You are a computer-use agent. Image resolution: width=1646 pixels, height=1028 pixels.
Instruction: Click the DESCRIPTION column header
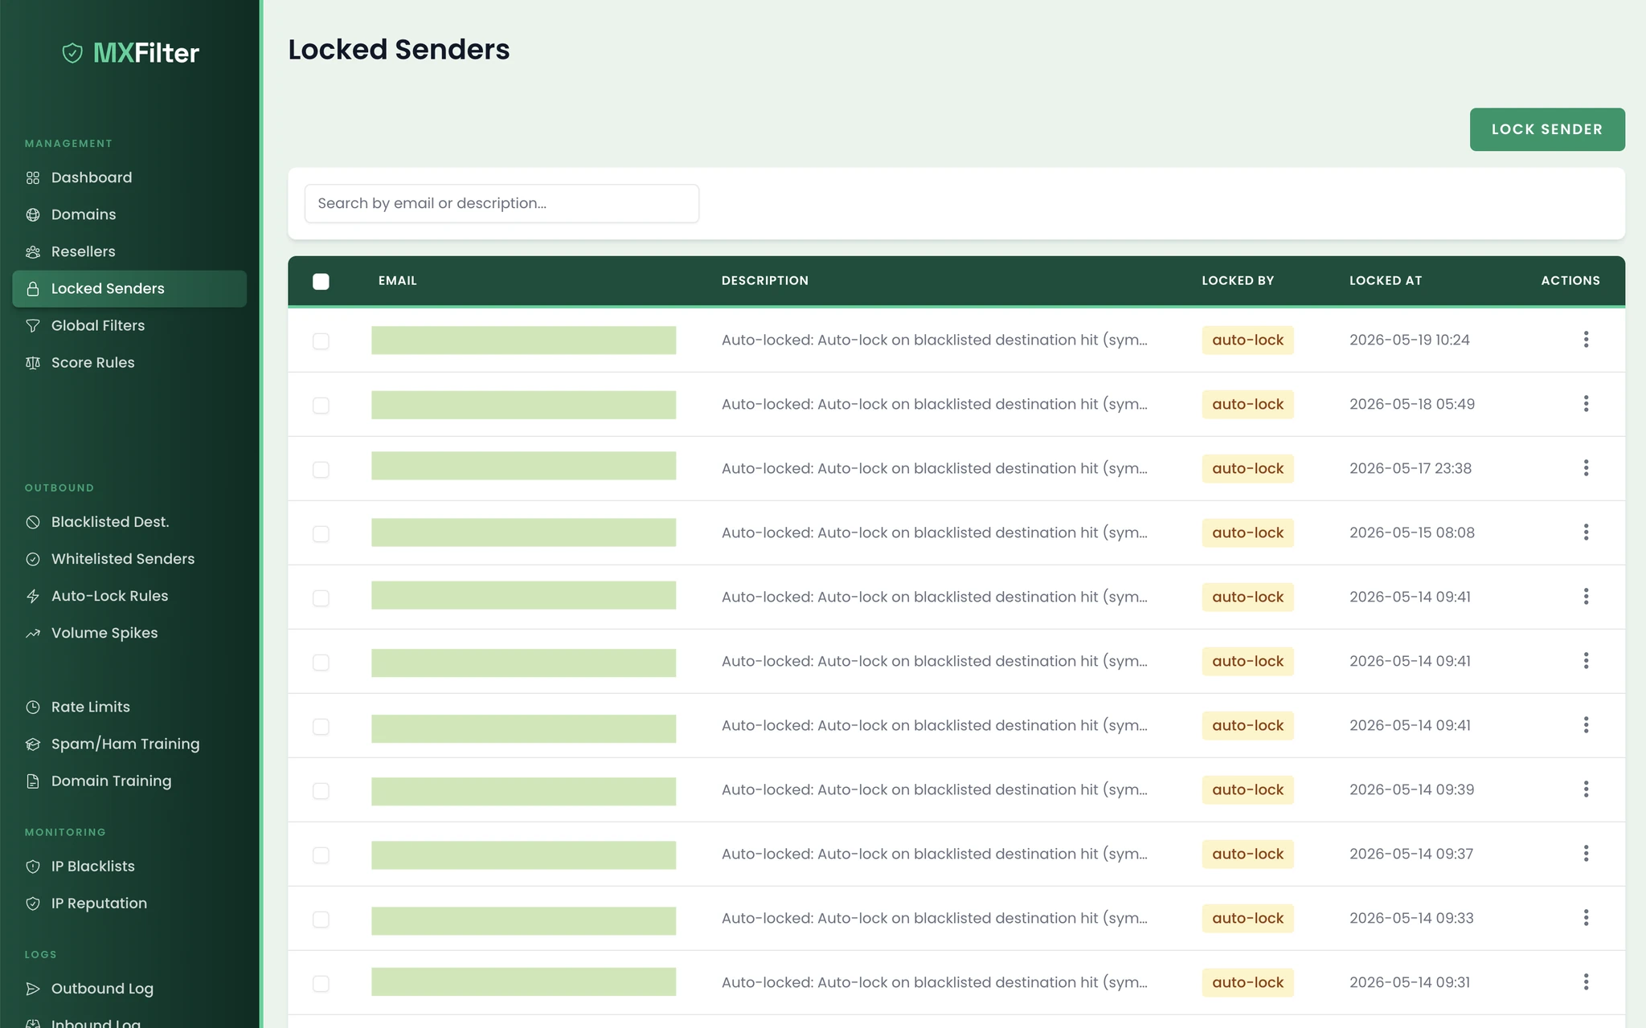click(765, 280)
